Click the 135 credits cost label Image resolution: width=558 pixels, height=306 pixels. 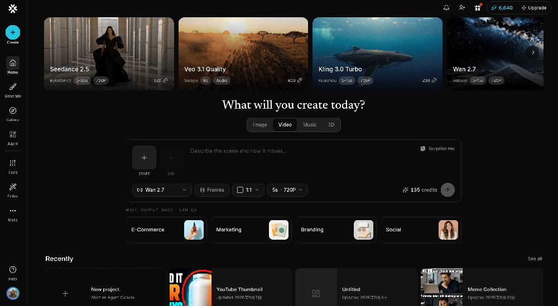pyautogui.click(x=420, y=190)
